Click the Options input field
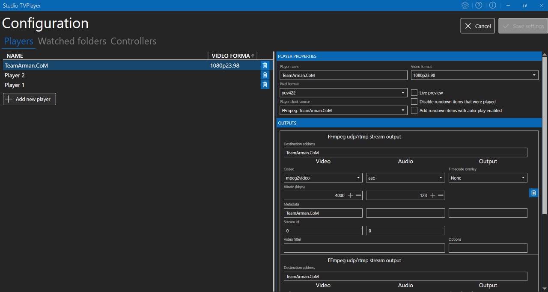The height and width of the screenshot is (292, 548). (x=488, y=248)
